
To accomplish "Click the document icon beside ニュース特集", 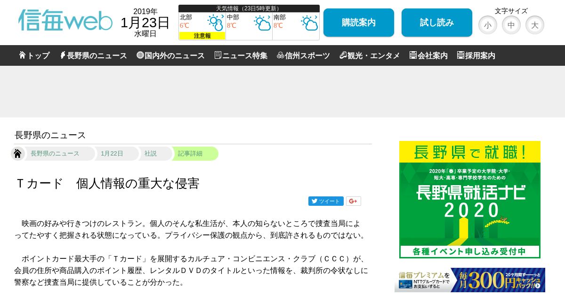I will pos(218,55).
